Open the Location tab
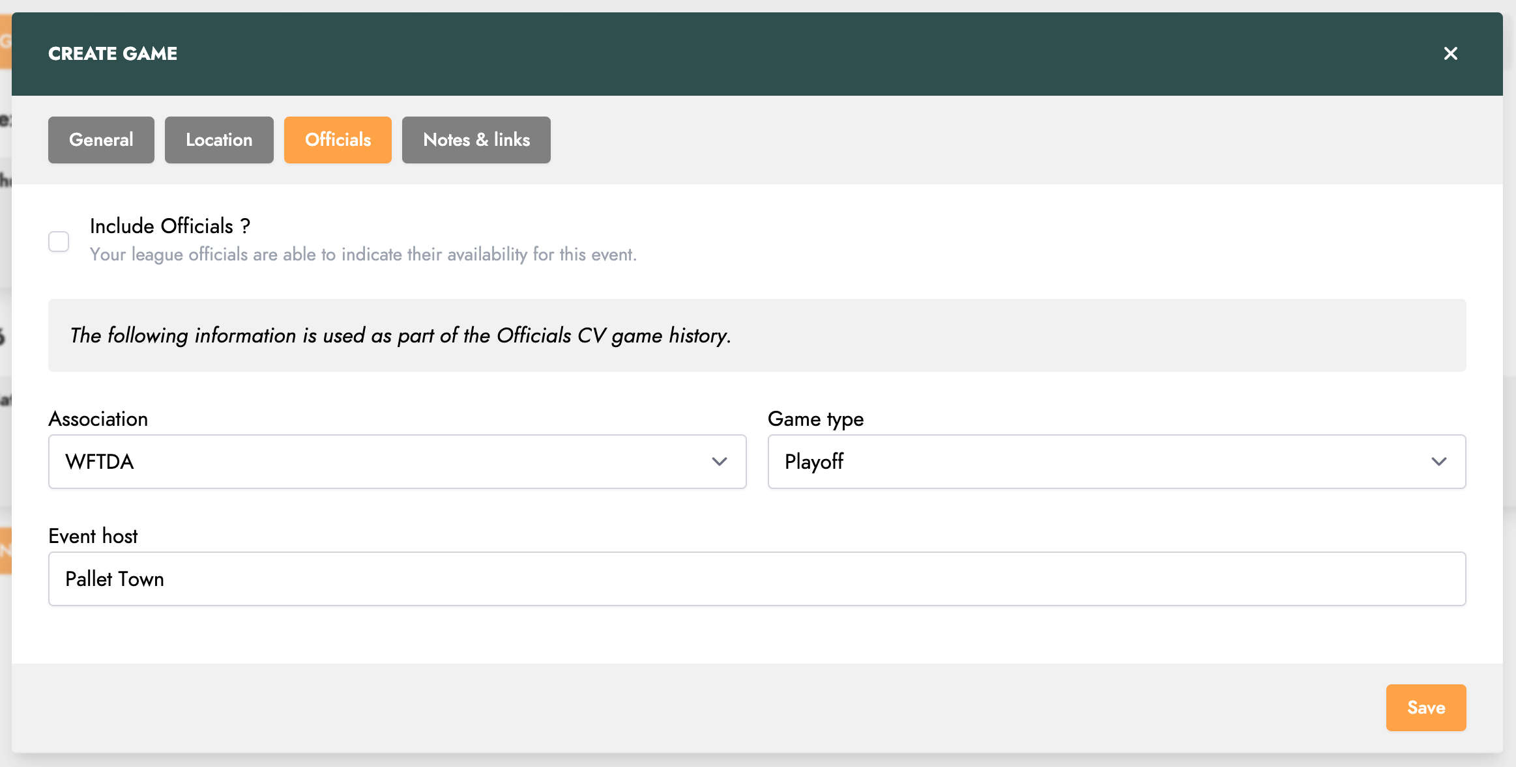The image size is (1516, 767). click(x=219, y=140)
